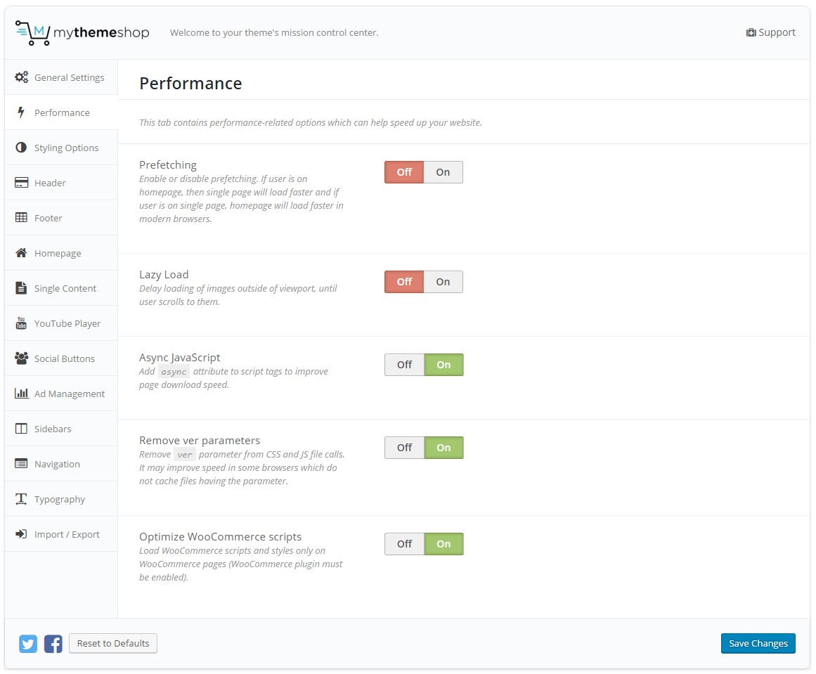The image size is (816, 674).
Task: Click Reset to Defaults button
Action: point(113,643)
